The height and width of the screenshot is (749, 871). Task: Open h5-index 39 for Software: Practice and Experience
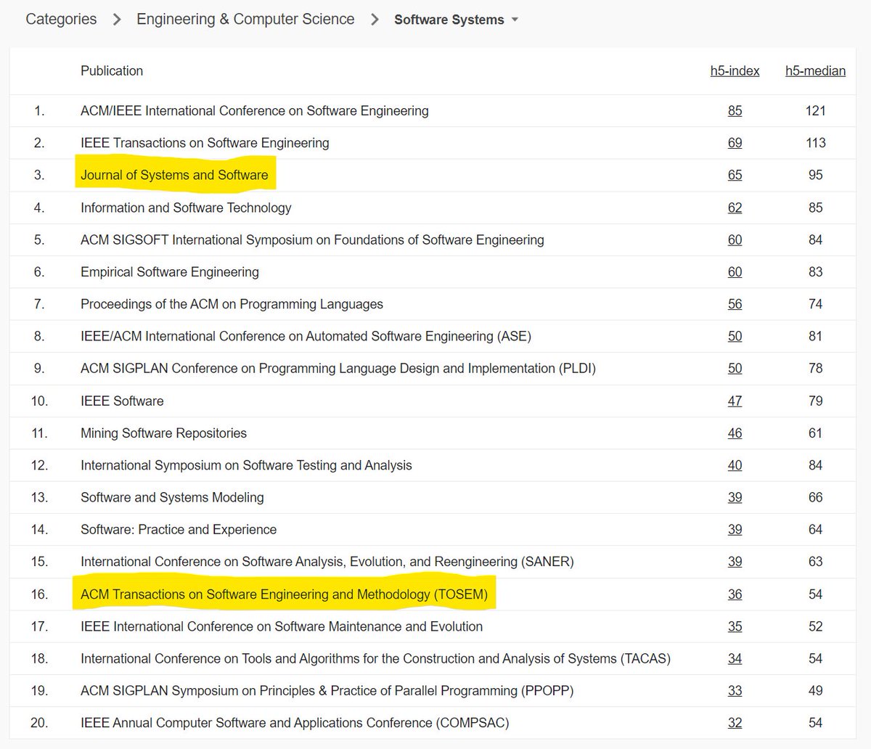[735, 530]
